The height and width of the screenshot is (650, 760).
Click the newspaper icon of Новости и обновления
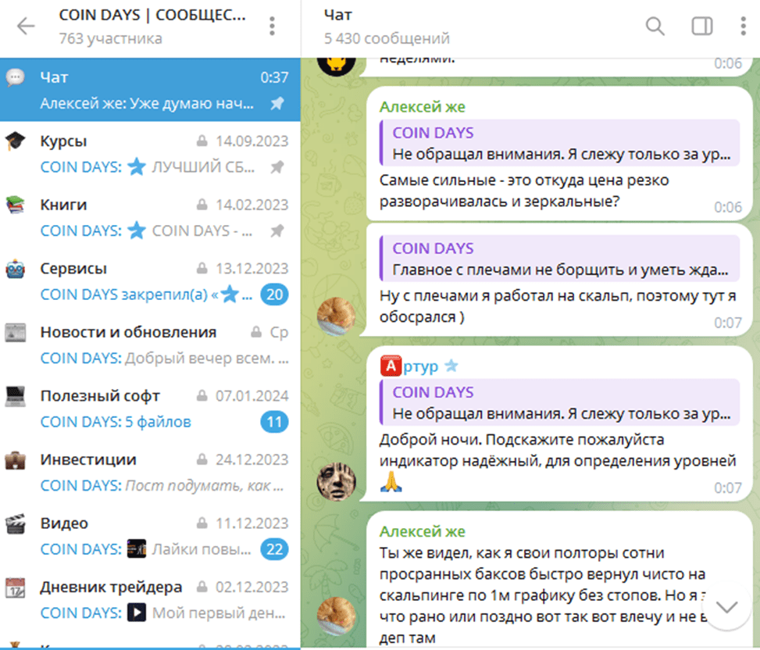coord(15,333)
